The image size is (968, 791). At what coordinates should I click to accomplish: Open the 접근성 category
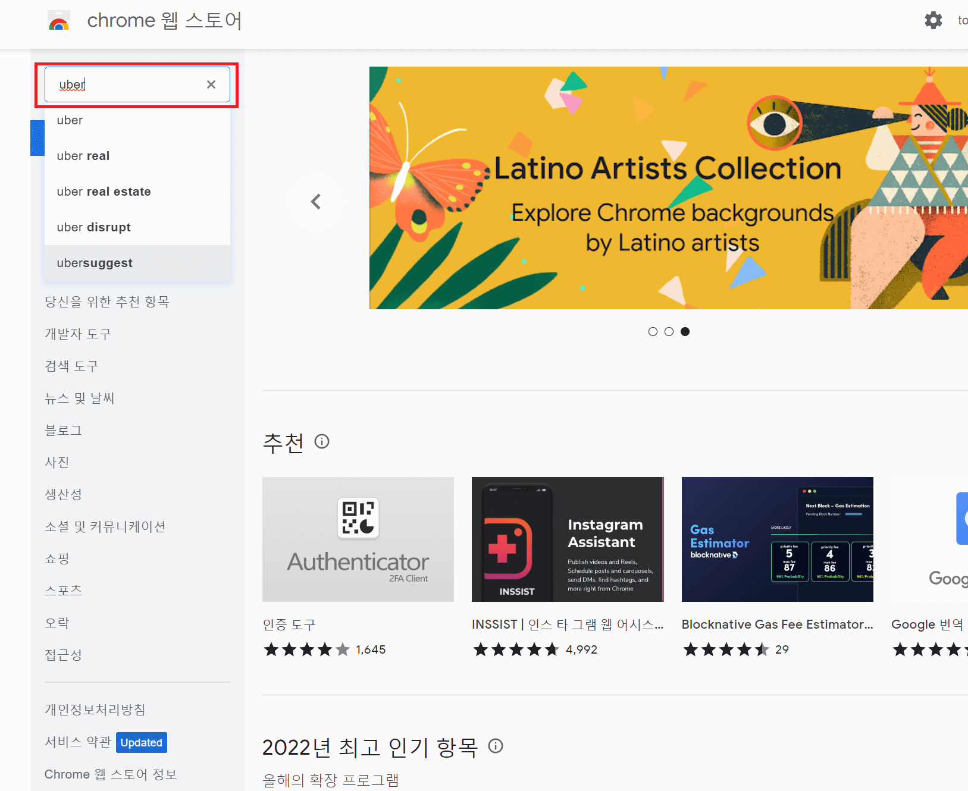pos(64,655)
